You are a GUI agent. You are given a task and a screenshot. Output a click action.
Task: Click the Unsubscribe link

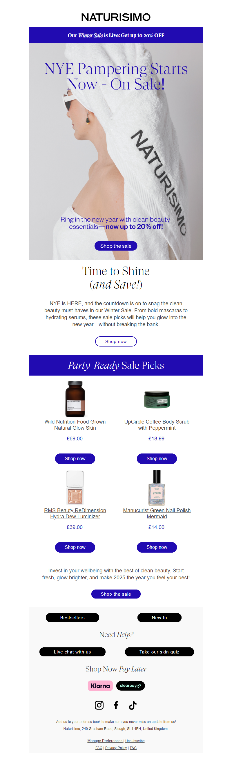point(135,741)
